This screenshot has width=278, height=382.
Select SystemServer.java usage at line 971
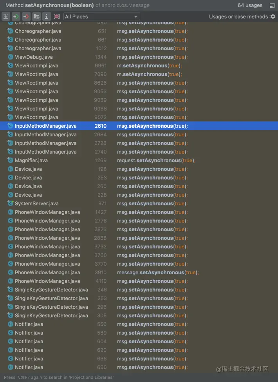tap(139, 204)
